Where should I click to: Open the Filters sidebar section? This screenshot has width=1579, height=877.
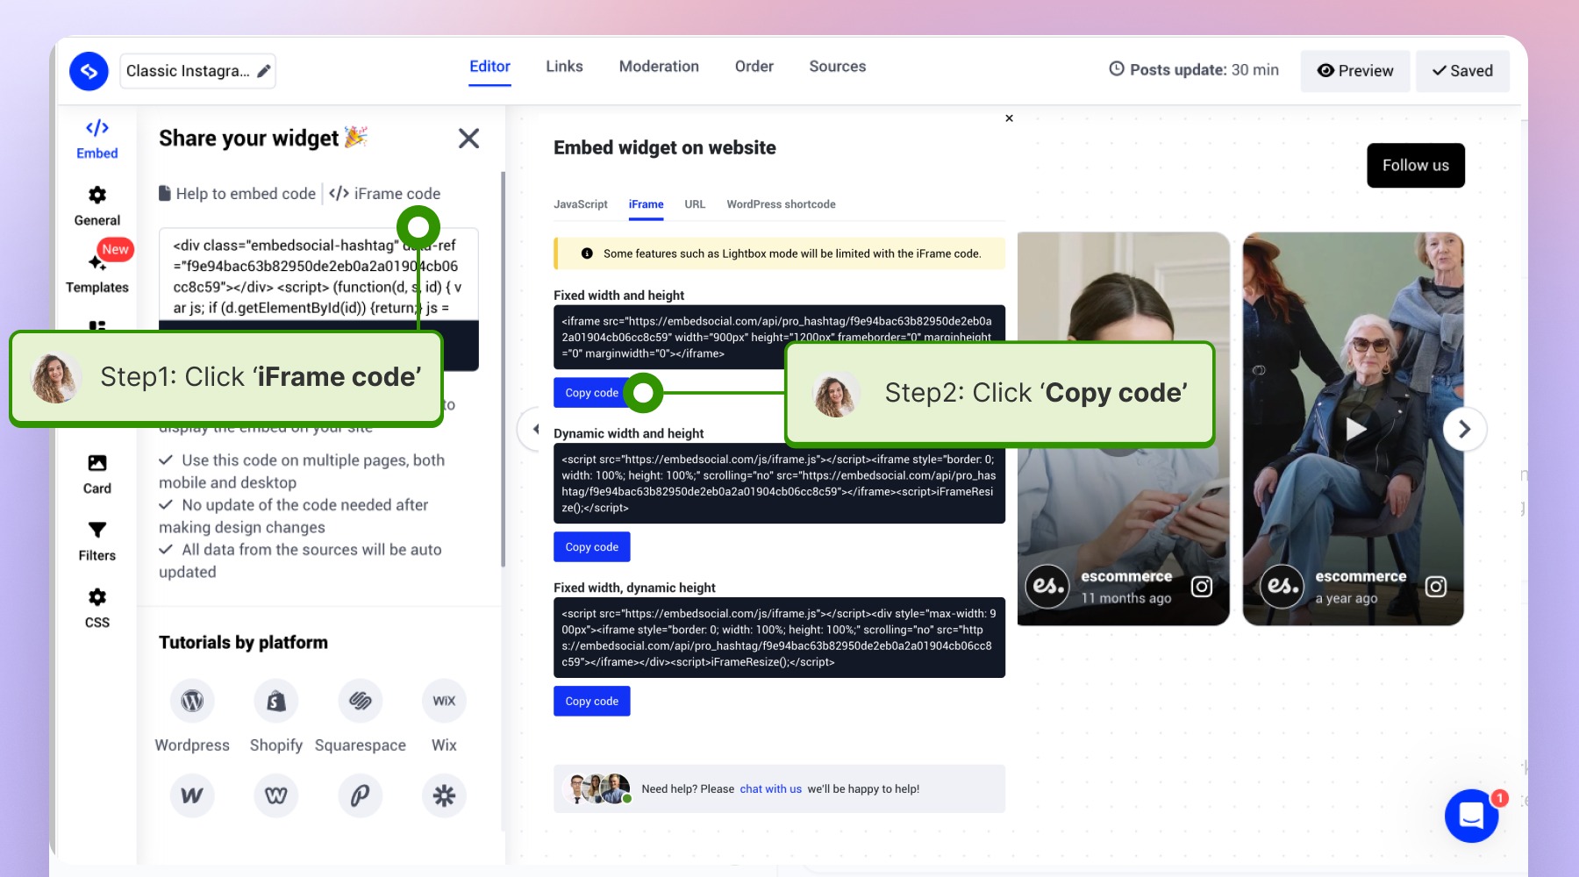pos(96,541)
